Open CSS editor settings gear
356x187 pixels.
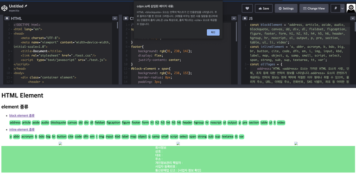[126, 18]
